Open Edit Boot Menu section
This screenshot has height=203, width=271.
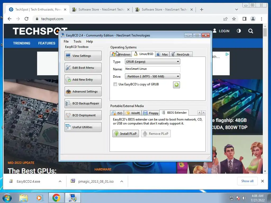83,67
